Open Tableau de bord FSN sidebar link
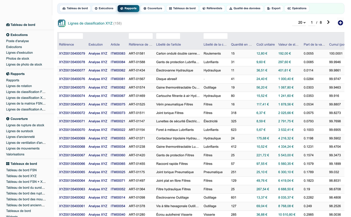Screen dimensions: 351x217 [x=21, y=170]
